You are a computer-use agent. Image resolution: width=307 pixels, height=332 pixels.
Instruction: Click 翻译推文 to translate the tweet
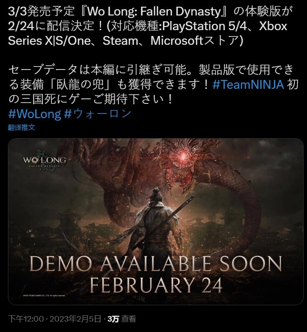point(22,127)
